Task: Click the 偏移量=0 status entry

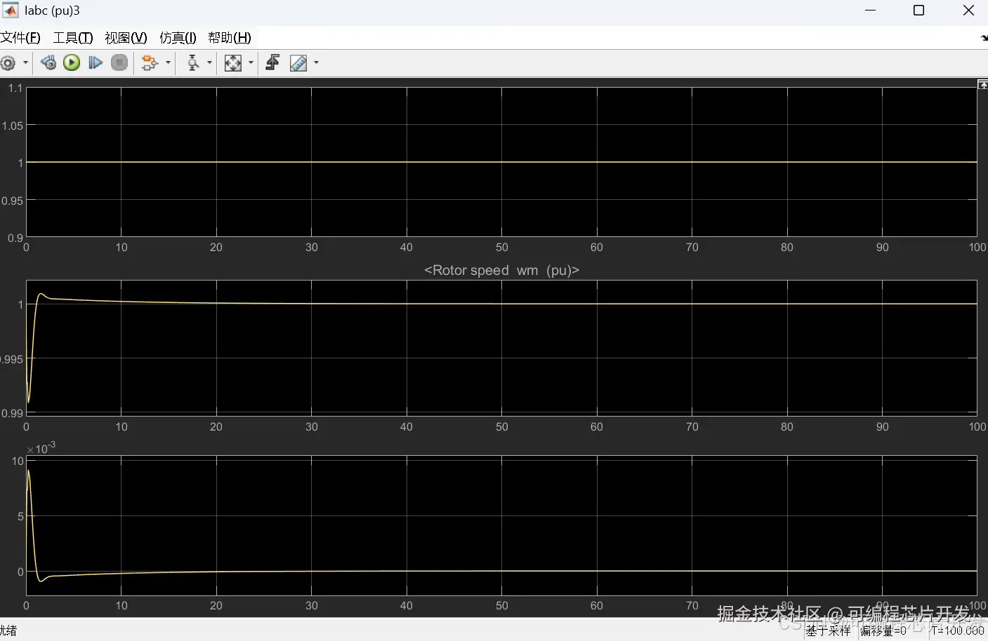Action: tap(883, 630)
